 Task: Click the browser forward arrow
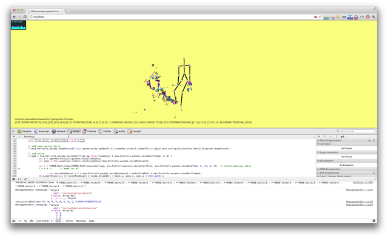pyautogui.click(x=19, y=17)
